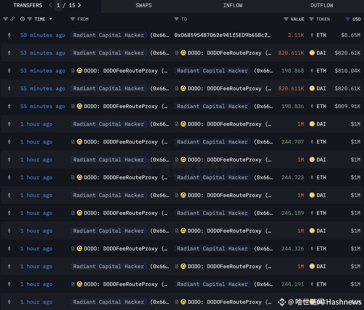Click ETH token icon in 244.707 row
The height and width of the screenshot is (310, 364).
[312, 142]
